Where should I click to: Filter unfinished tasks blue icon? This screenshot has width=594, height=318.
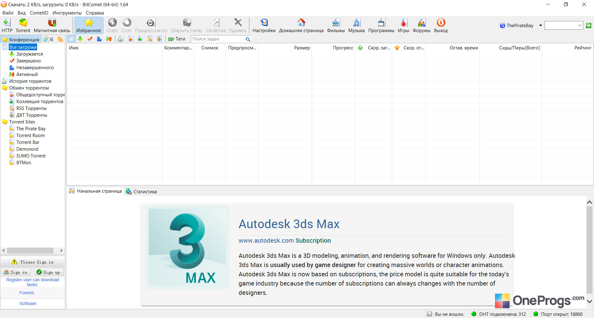pos(99,39)
